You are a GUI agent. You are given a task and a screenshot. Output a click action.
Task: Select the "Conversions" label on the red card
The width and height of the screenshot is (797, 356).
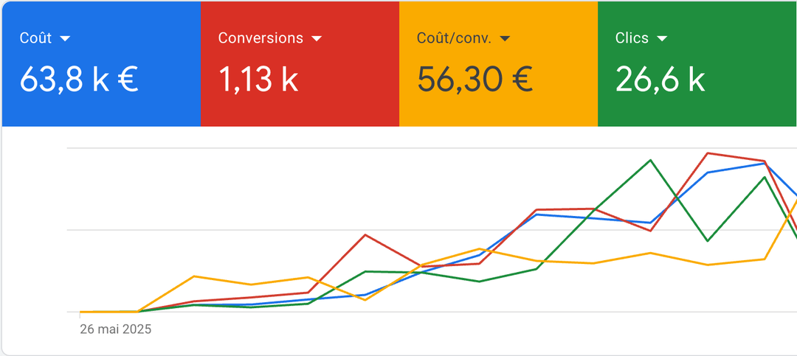[x=261, y=38]
